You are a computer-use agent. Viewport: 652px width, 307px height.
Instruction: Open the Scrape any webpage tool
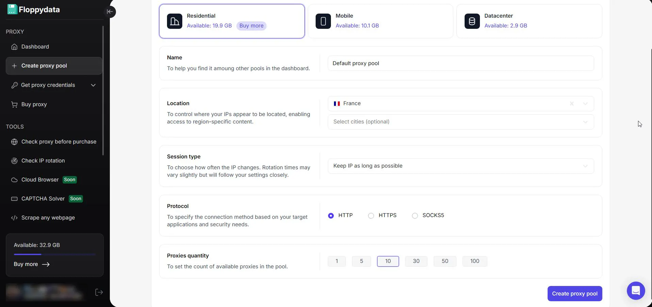click(54, 218)
